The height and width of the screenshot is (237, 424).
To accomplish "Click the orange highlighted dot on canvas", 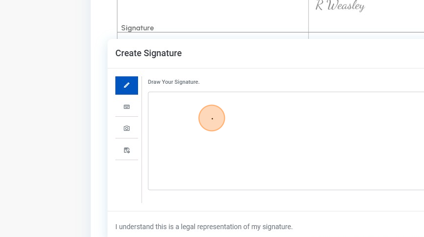I will [212, 118].
